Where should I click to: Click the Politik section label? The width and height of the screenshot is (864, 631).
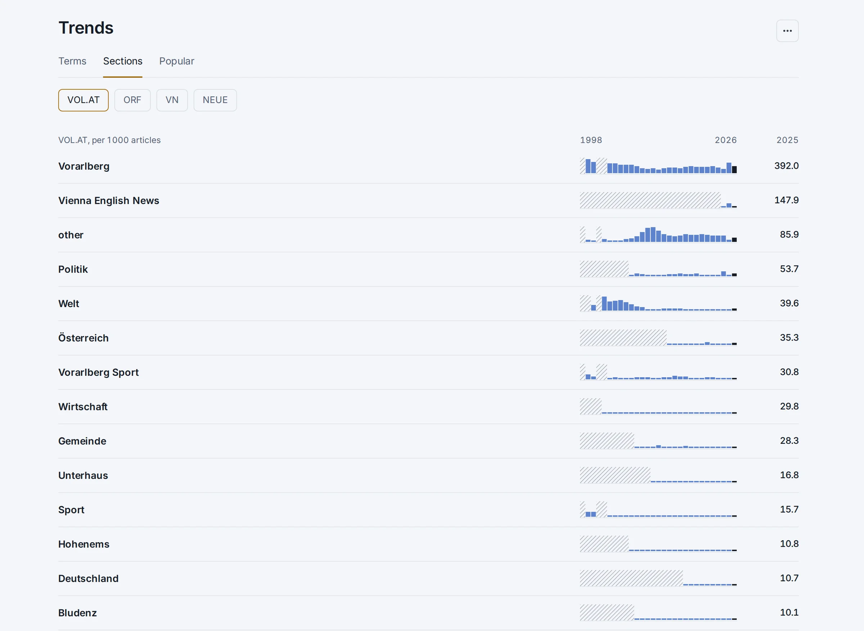coord(73,269)
